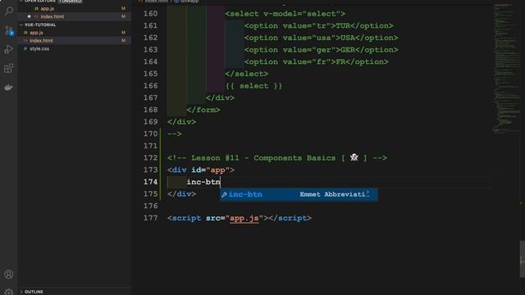525x295 pixels.
Task: Open the Run and Debug view
Action: click(9, 49)
